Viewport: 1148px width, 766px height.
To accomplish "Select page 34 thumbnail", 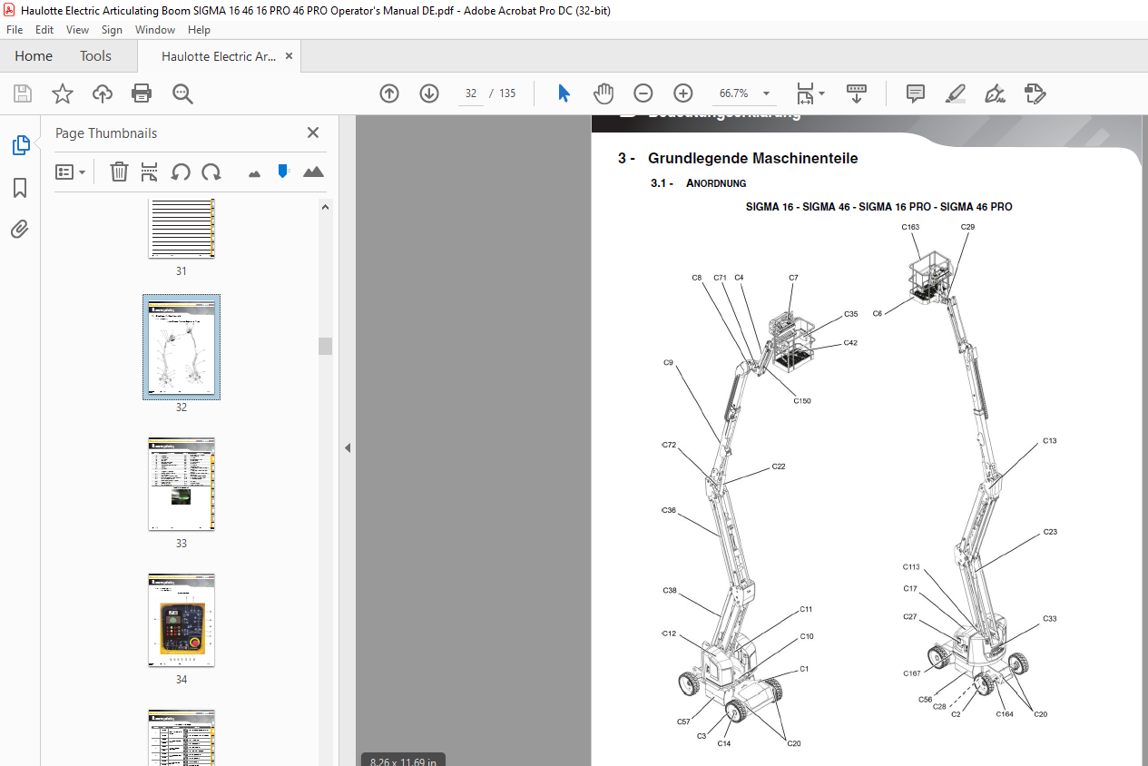I will click(182, 620).
